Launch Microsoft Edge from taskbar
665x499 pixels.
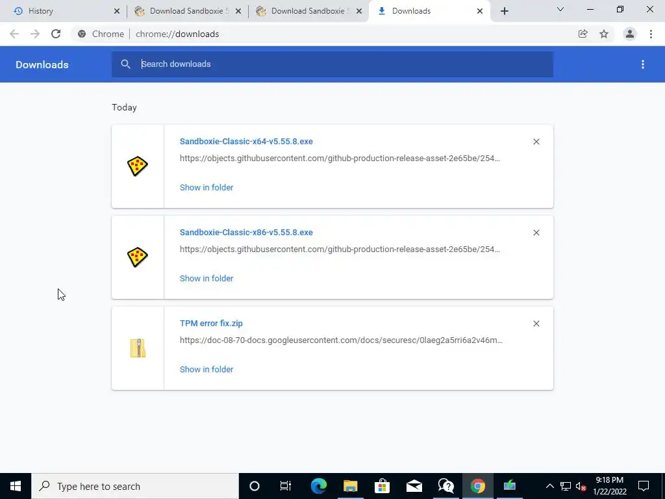318,486
